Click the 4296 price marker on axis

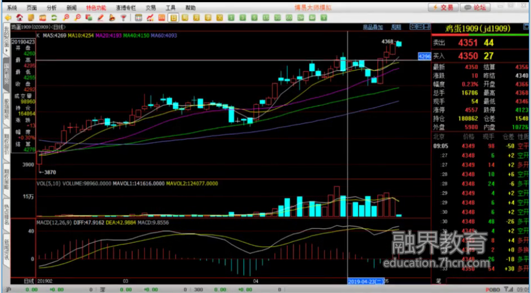click(x=424, y=56)
